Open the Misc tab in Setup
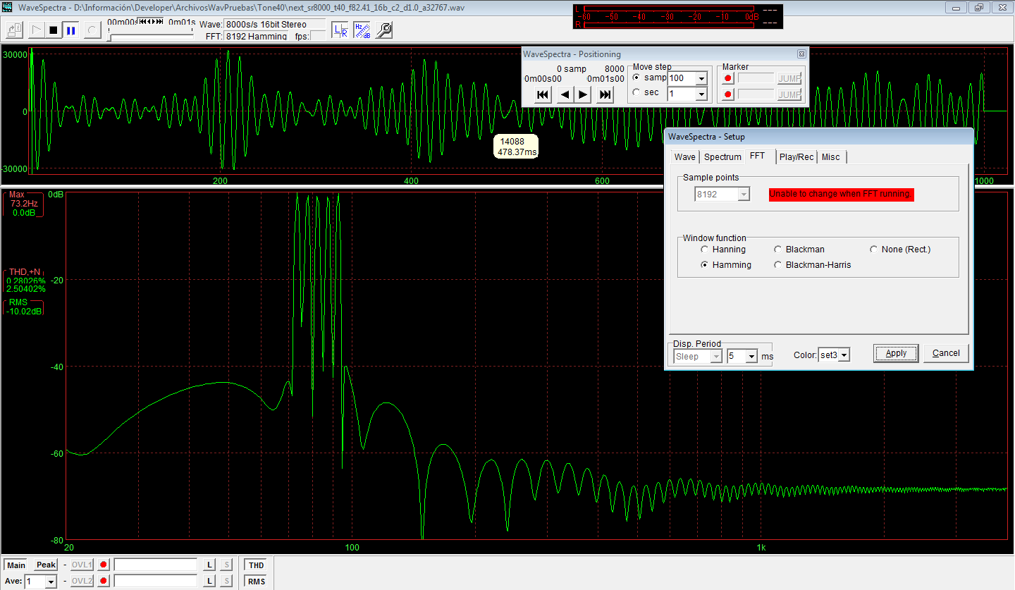1015x590 pixels. click(x=831, y=156)
